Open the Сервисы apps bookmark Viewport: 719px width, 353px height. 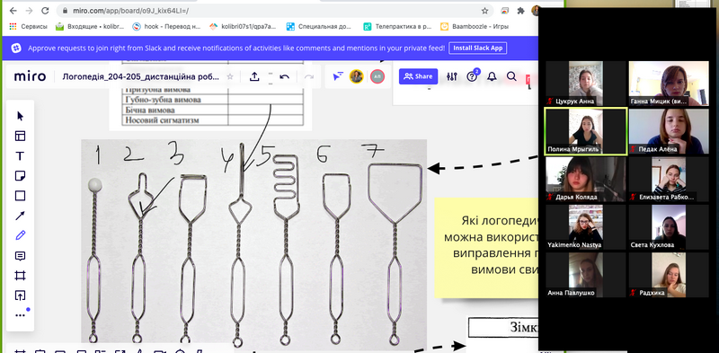(28, 27)
